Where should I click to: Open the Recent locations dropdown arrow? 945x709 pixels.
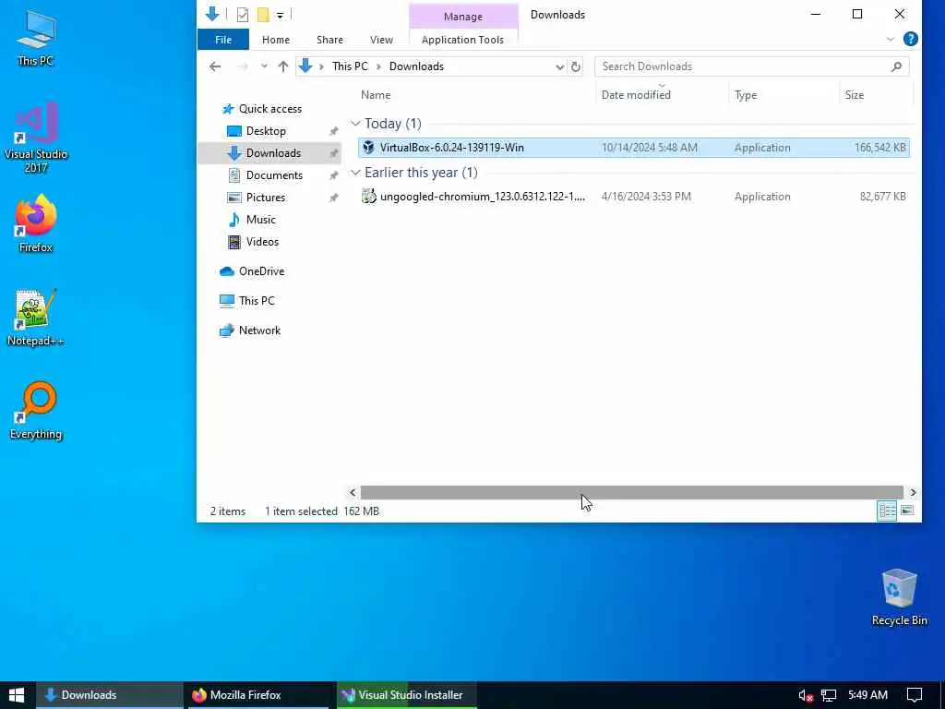264,66
